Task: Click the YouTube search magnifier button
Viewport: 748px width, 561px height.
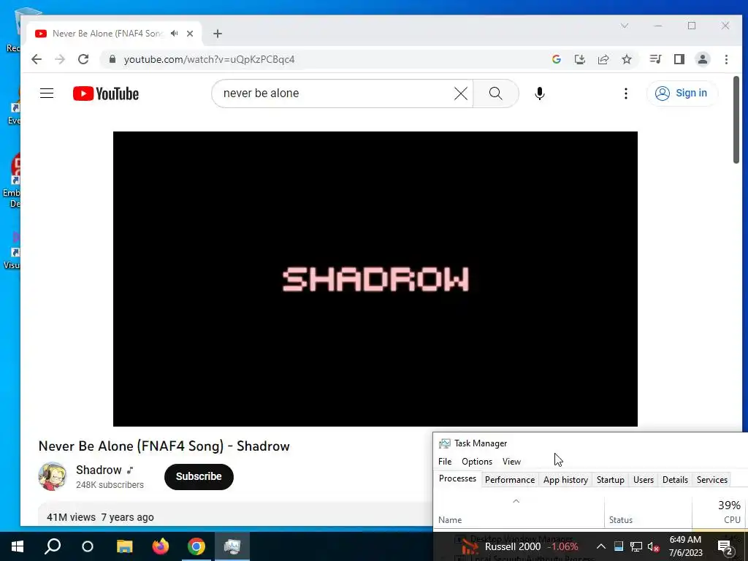Action: (496, 93)
